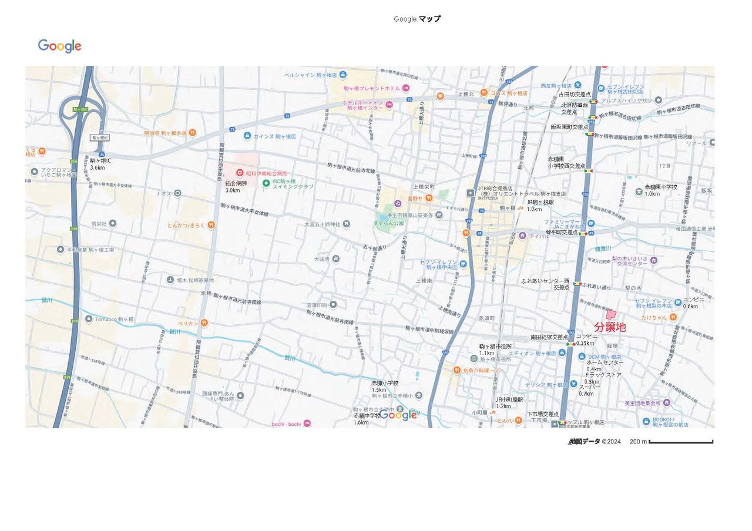Click the ファミリーマート JAこまがね店 pin
752x531 pixels.
click(x=591, y=223)
